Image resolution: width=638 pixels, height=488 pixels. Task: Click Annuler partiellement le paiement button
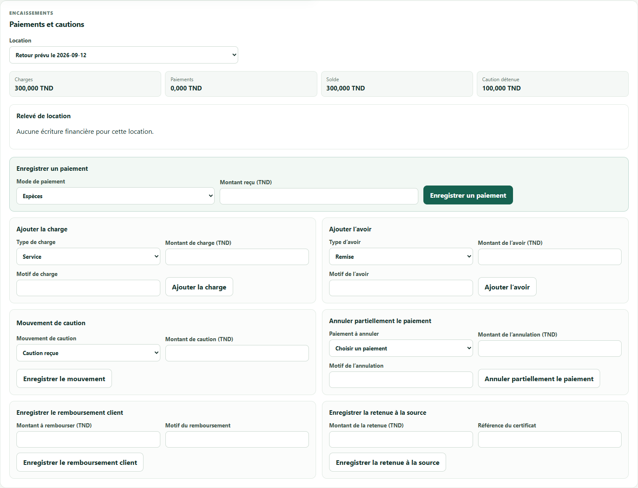pyautogui.click(x=539, y=379)
